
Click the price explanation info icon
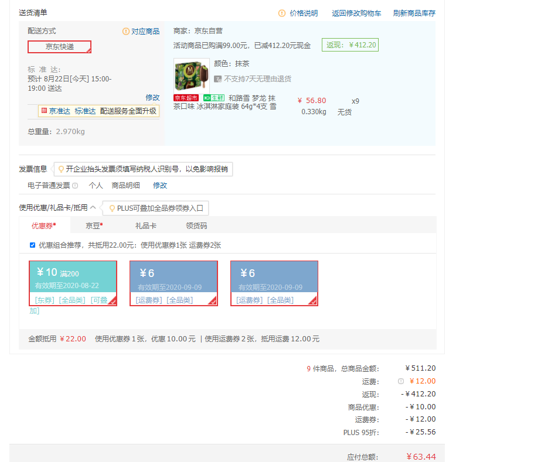point(282,13)
